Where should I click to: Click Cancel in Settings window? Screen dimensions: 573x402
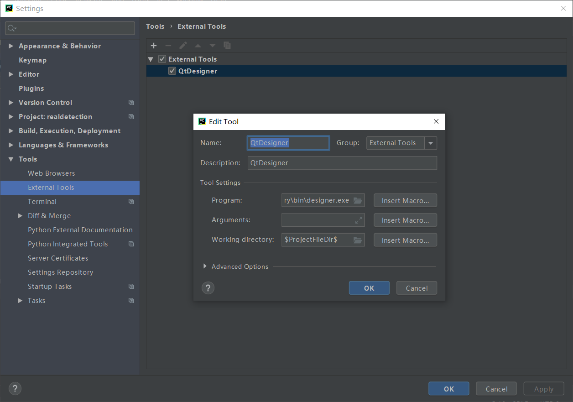(x=496, y=389)
